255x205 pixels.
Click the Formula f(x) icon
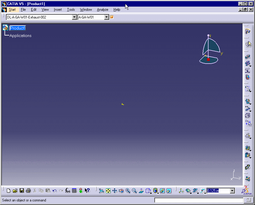(x=68, y=191)
